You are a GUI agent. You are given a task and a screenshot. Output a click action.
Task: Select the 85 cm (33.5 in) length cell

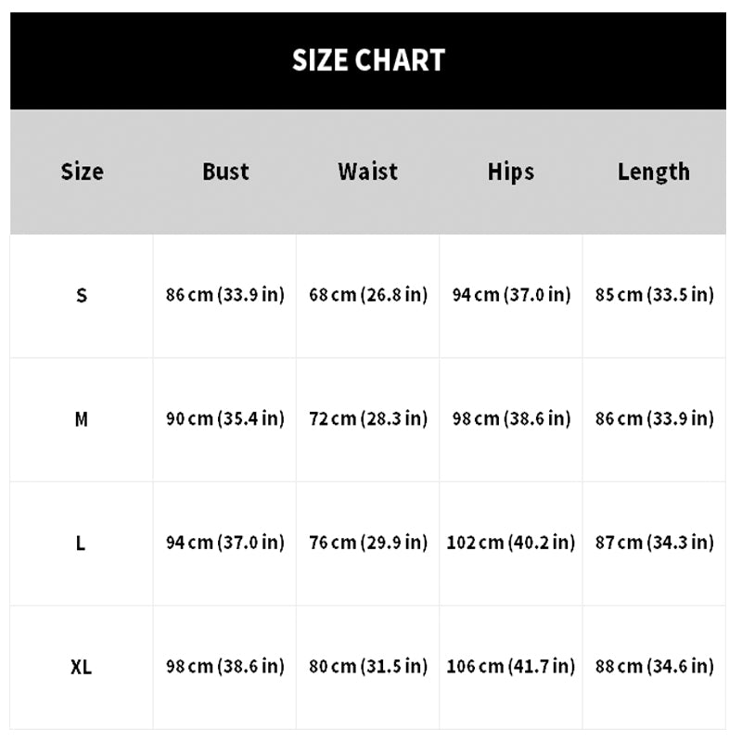point(654,295)
